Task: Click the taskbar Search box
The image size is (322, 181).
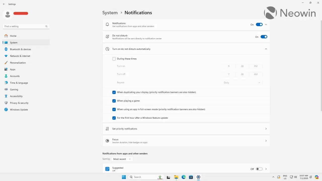Action: coord(146,177)
